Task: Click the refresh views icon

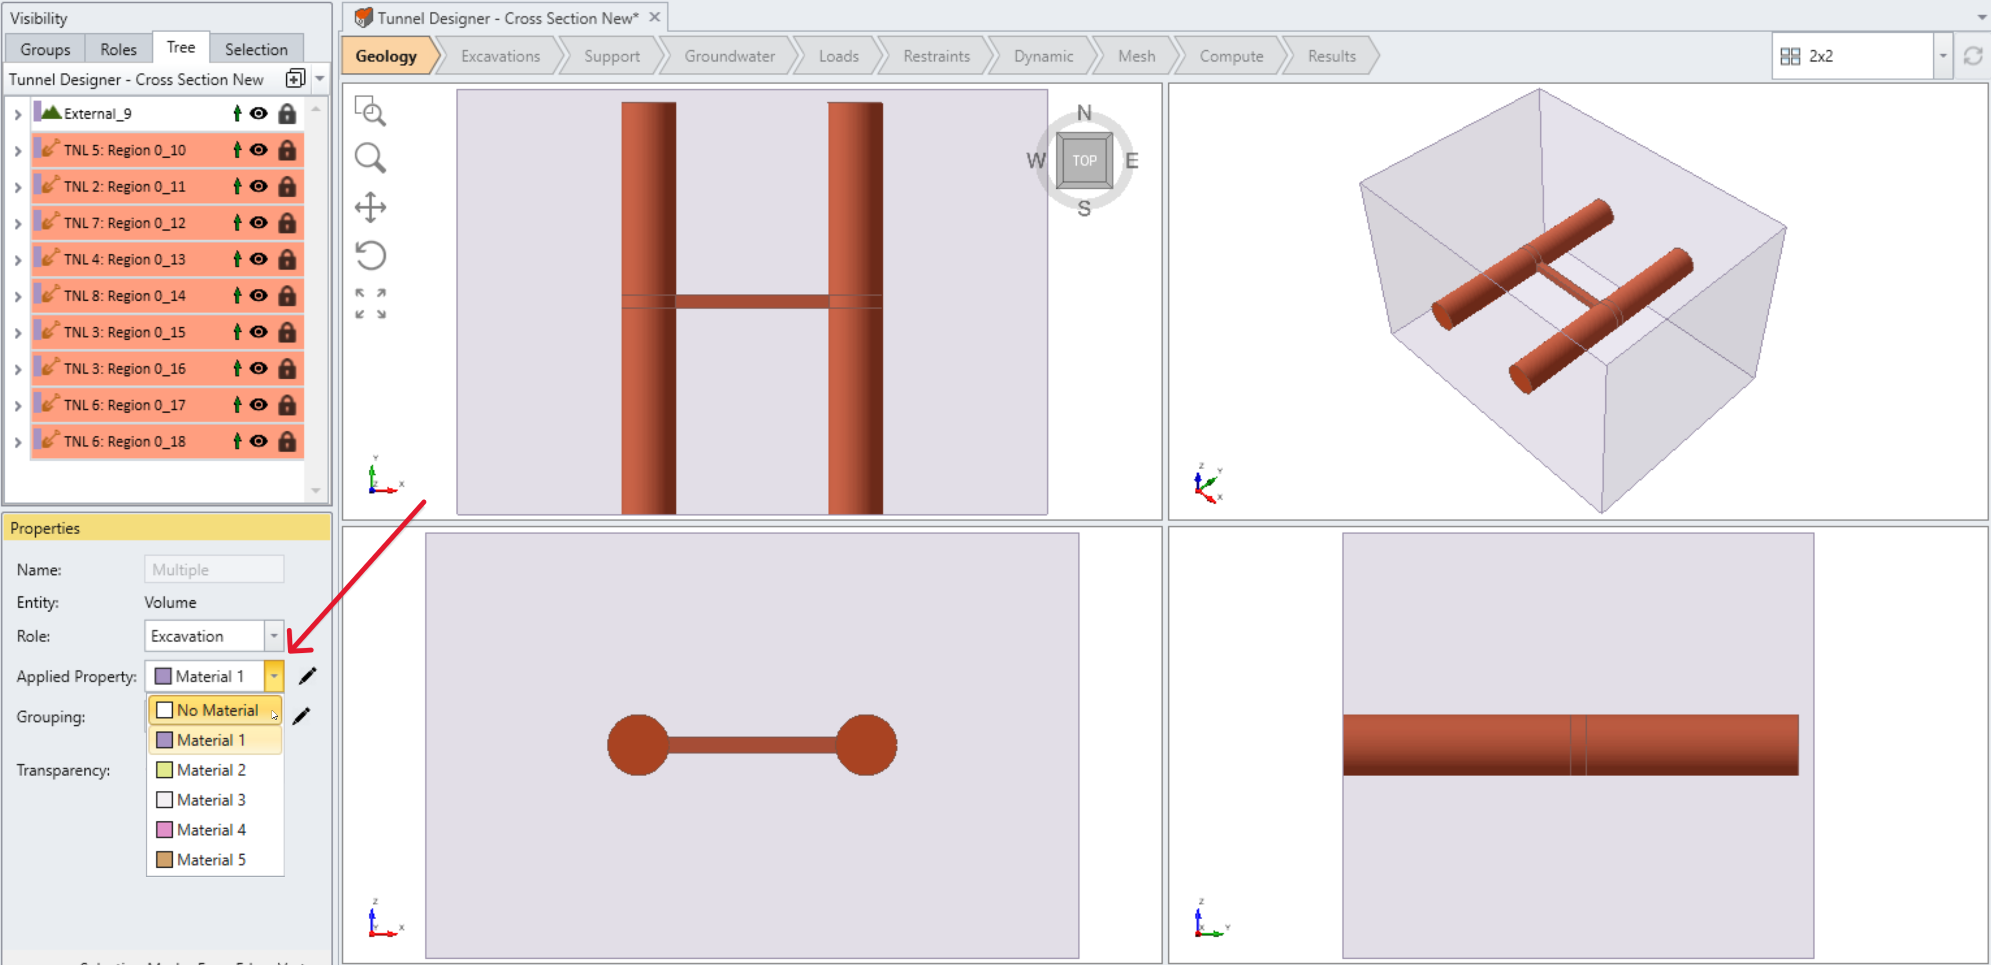Action: (x=1972, y=56)
